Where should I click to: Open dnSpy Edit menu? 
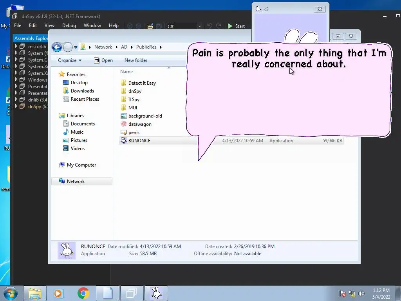click(33, 25)
